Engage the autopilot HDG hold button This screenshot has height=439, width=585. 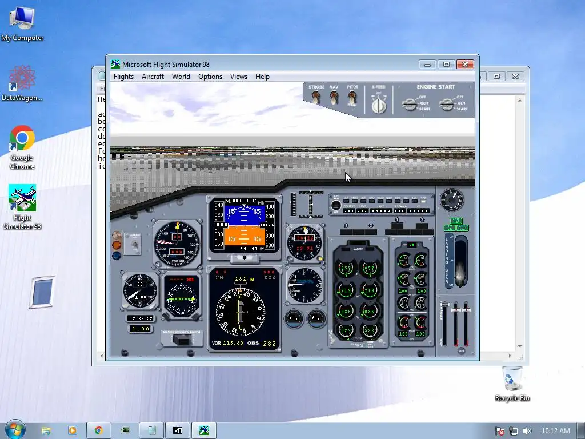click(355, 201)
